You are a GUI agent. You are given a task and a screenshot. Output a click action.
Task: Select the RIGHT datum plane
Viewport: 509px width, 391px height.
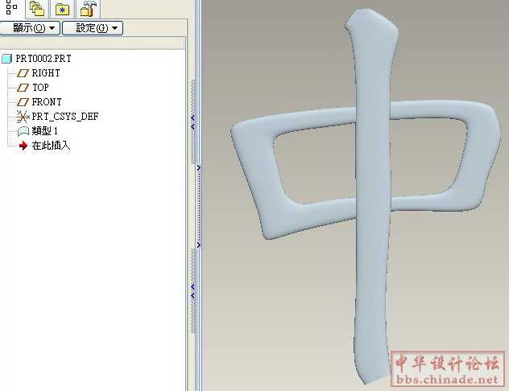point(46,73)
